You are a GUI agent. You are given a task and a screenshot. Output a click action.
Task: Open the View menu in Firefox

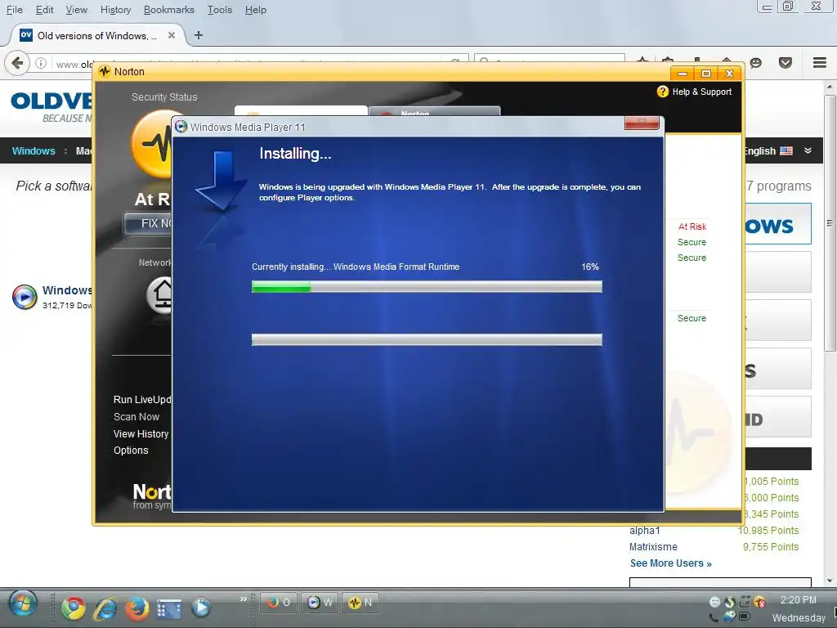76,10
